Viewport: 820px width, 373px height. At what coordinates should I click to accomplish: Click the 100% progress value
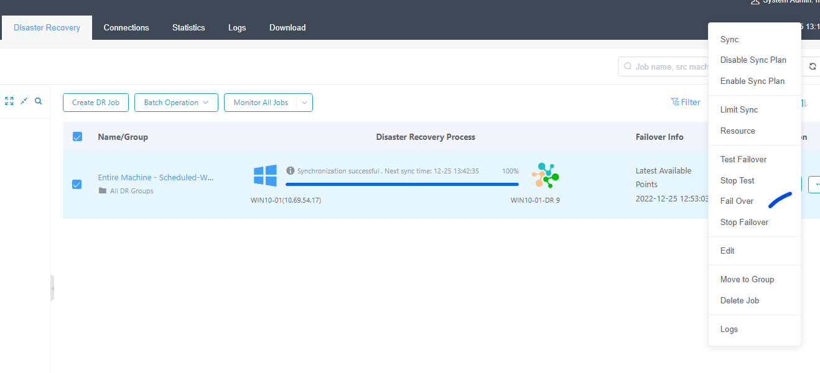pos(510,171)
